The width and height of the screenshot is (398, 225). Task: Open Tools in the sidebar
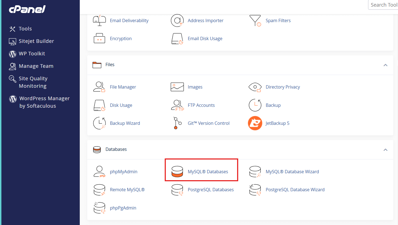20,29
